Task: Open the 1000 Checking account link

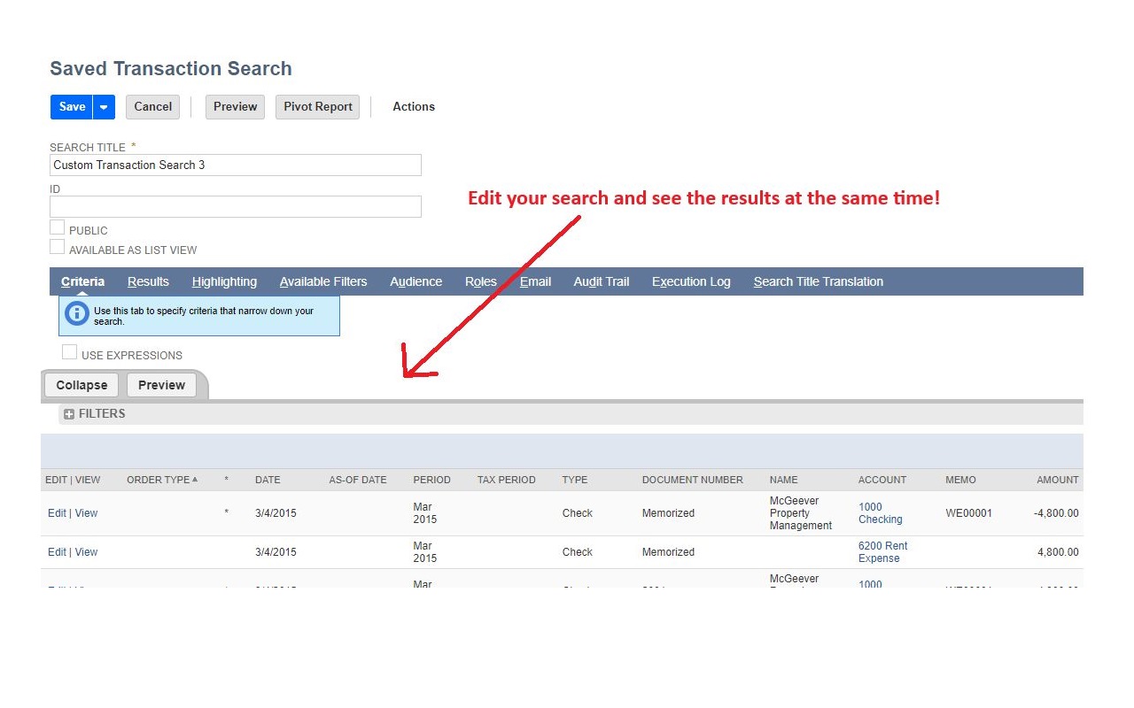Action: [x=881, y=513]
